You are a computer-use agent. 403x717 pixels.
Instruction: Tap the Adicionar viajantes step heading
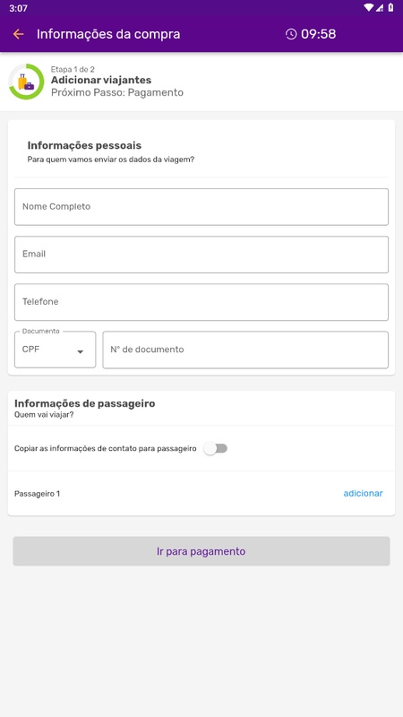[101, 80]
